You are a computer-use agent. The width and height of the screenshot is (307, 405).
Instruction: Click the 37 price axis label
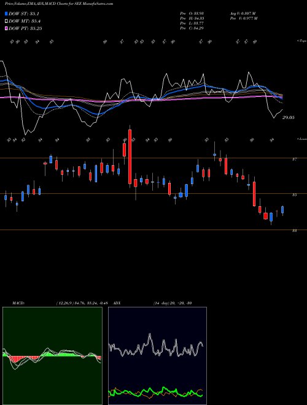(x=294, y=160)
